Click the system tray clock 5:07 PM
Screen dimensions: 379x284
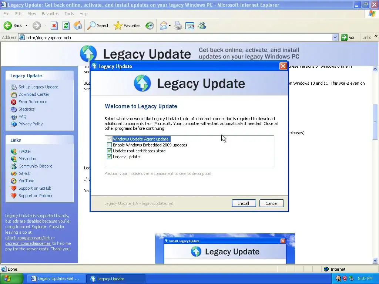[x=365, y=278]
